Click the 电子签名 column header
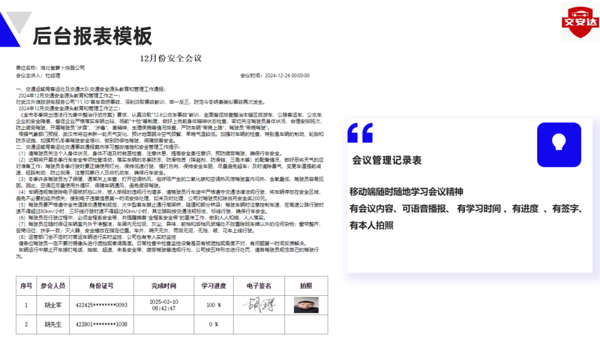 [259, 286]
